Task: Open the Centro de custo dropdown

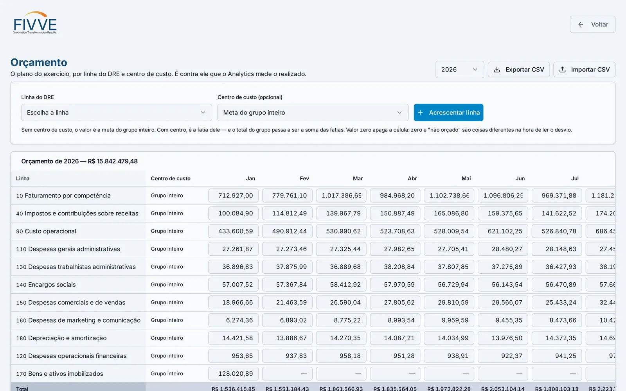Action: tap(313, 113)
